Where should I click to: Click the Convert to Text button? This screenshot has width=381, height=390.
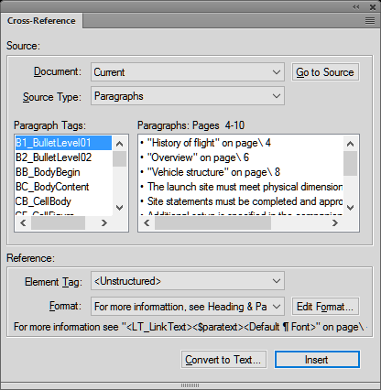click(x=223, y=360)
